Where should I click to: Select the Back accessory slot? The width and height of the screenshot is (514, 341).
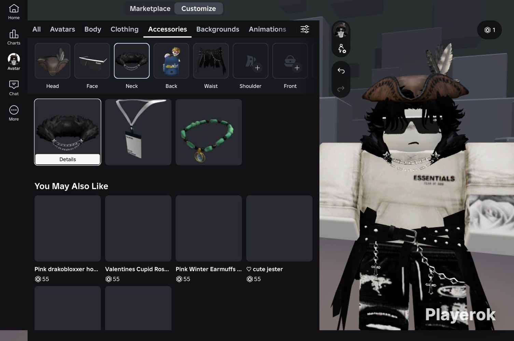(171, 61)
